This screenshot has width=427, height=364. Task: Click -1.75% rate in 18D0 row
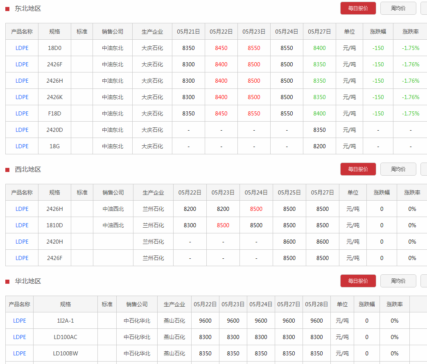(411, 48)
